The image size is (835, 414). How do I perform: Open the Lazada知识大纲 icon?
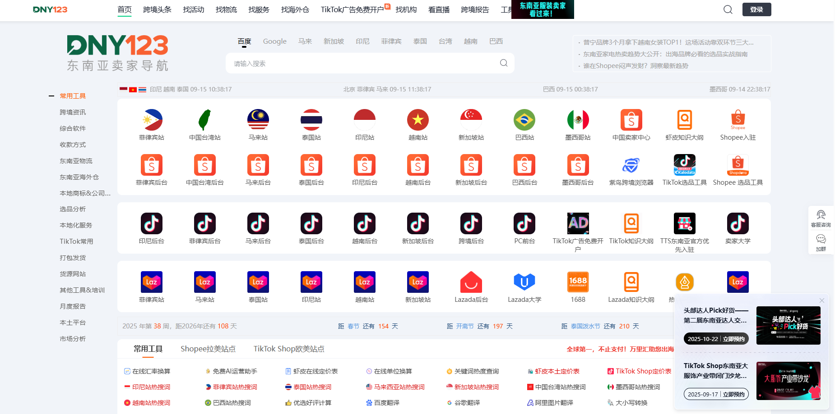click(x=631, y=282)
